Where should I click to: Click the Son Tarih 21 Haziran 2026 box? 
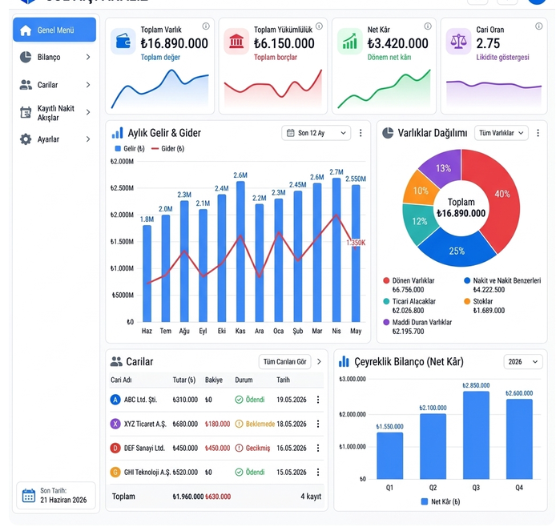tap(56, 496)
